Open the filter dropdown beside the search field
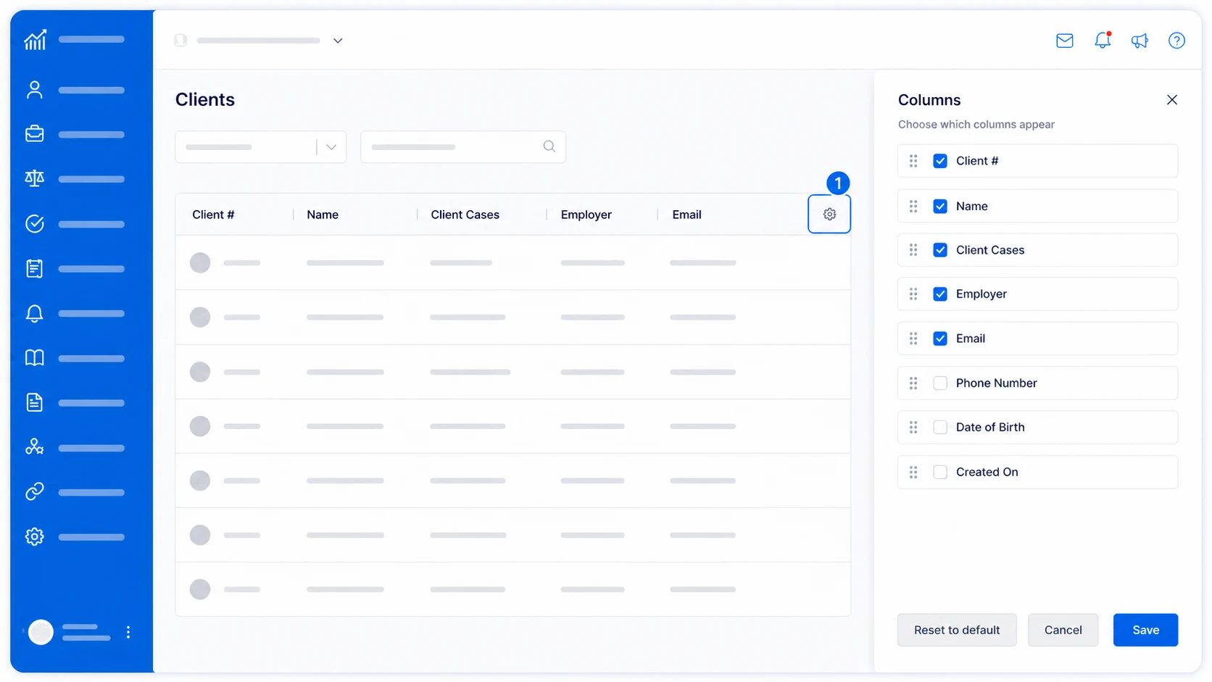 click(x=261, y=147)
